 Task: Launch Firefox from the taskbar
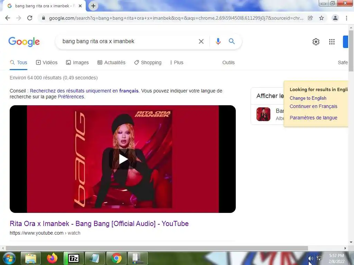pos(52,258)
